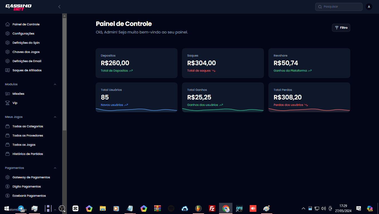Collapse the Modulos section
Image resolution: width=379 pixels, height=214 pixels.
click(x=55, y=84)
